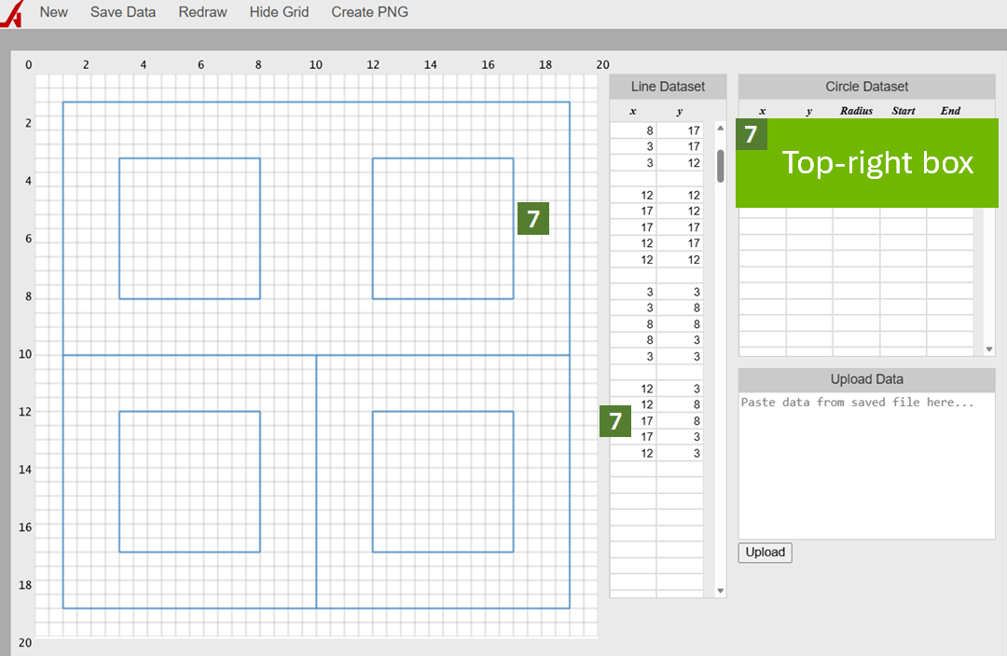
Task: Click the Circle Dataset panel title
Action: point(866,86)
